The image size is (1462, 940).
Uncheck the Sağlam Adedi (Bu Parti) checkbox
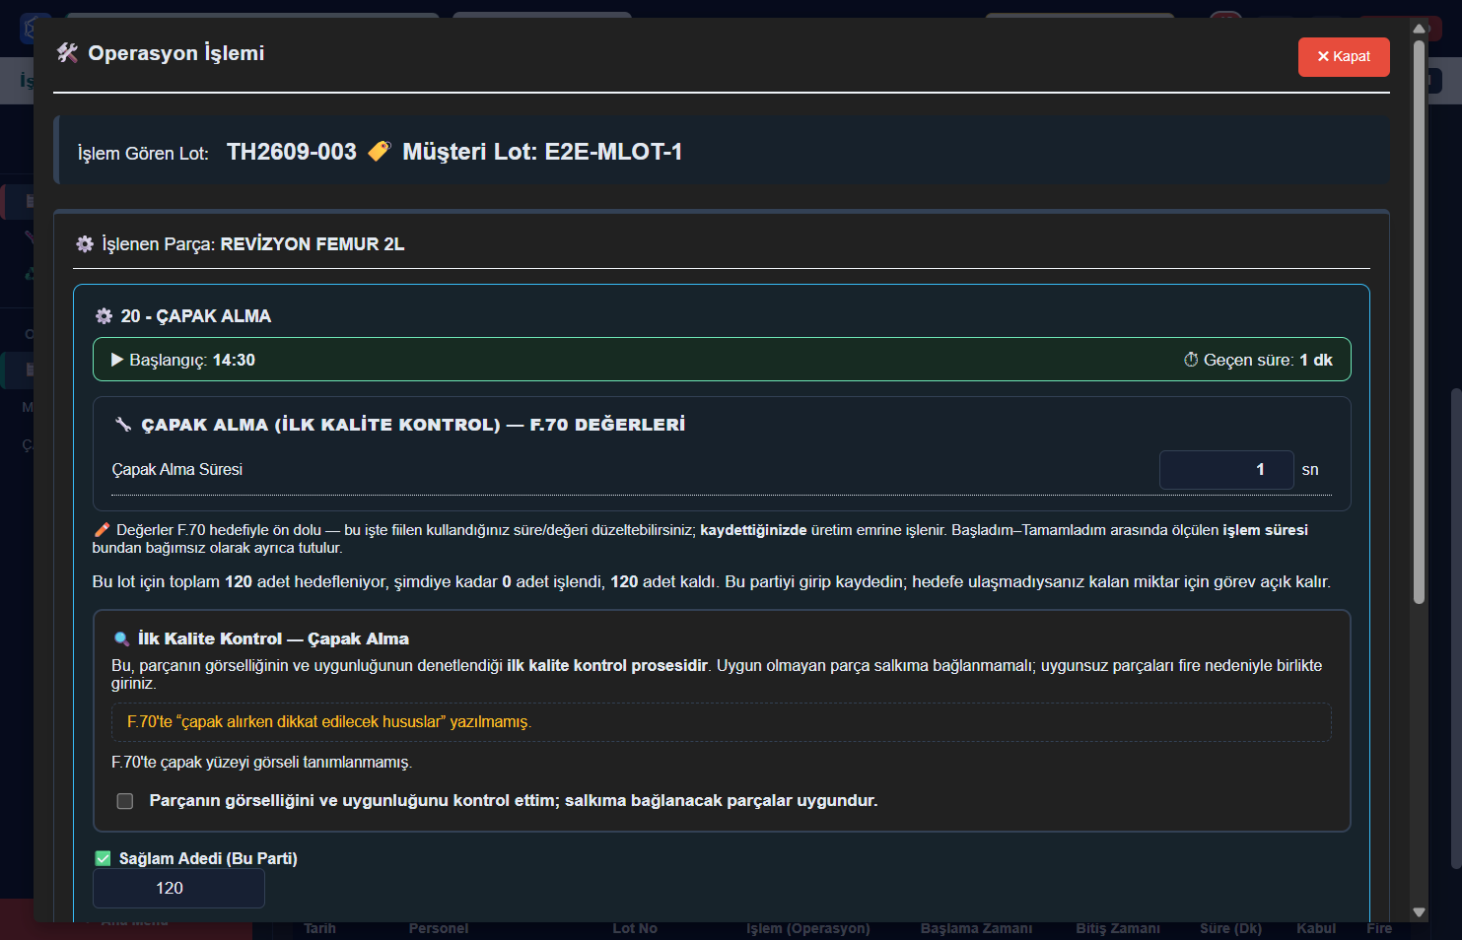tap(103, 858)
